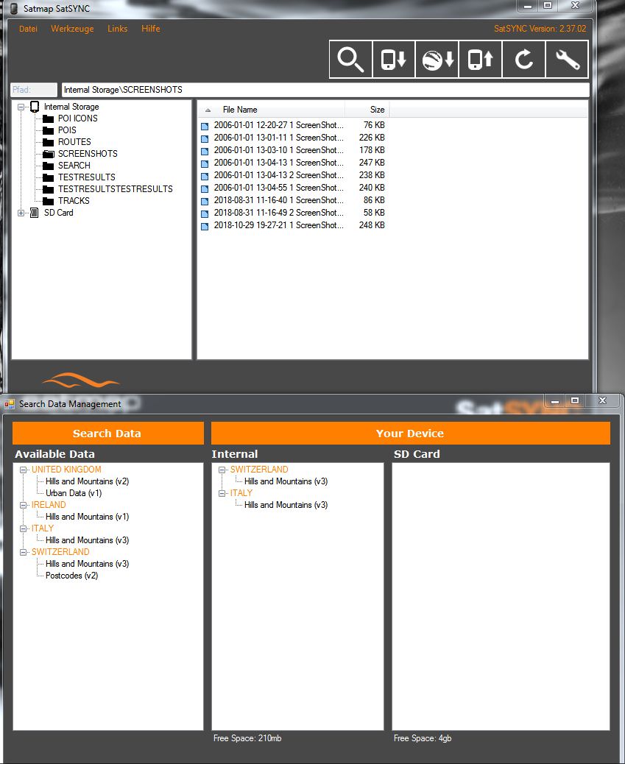This screenshot has width=625, height=764.
Task: Click the SEARCH folder icon
Action: click(x=49, y=166)
